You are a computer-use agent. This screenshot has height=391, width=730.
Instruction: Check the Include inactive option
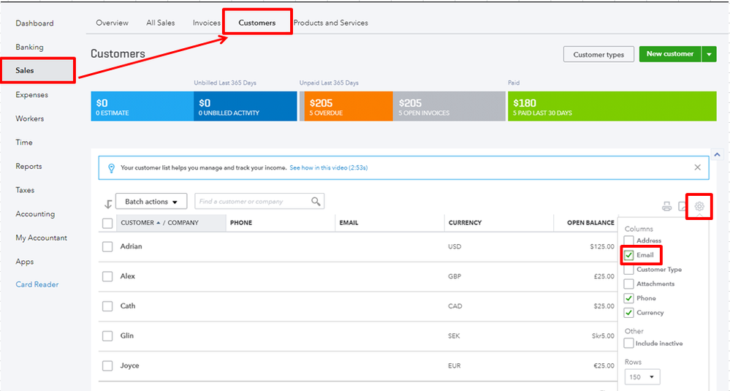point(629,343)
